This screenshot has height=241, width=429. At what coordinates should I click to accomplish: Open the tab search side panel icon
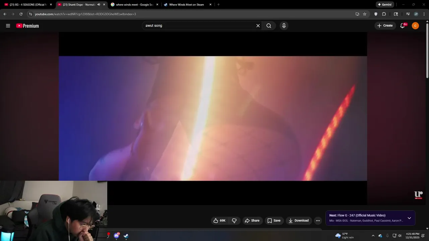(396, 14)
